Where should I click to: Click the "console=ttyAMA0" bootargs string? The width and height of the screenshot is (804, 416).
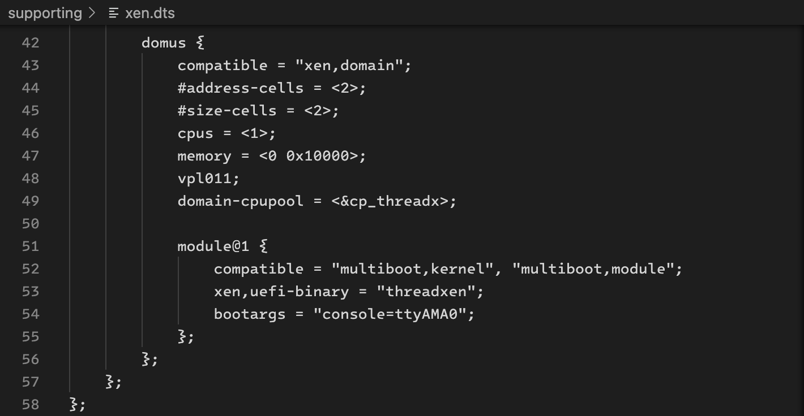click(x=390, y=314)
